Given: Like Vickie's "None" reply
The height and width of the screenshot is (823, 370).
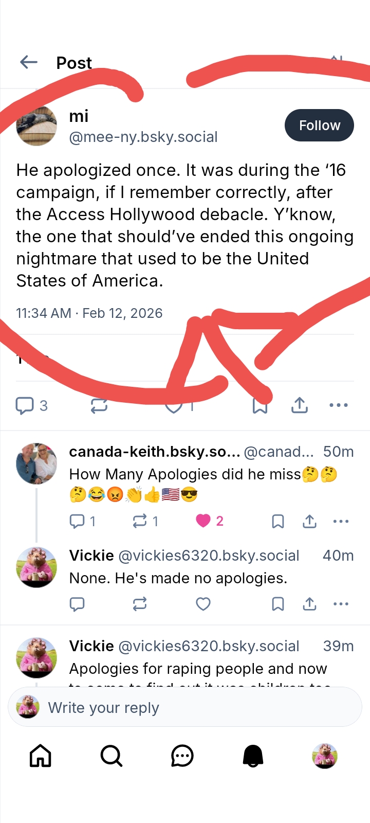Looking at the screenshot, I should pyautogui.click(x=203, y=604).
